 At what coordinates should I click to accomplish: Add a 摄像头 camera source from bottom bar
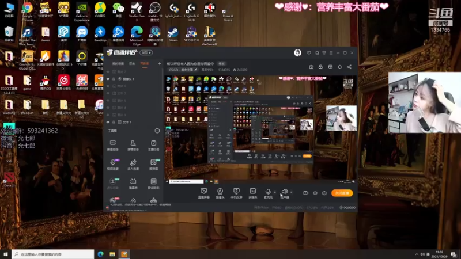pos(220,193)
